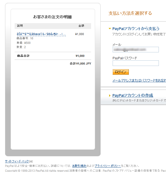Focus the PayPalパスワード password field
The height and width of the screenshot is (172, 166).
135,63
